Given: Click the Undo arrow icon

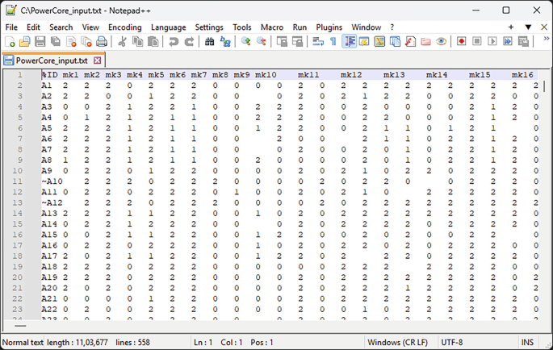Looking at the screenshot, I should click(x=174, y=42).
